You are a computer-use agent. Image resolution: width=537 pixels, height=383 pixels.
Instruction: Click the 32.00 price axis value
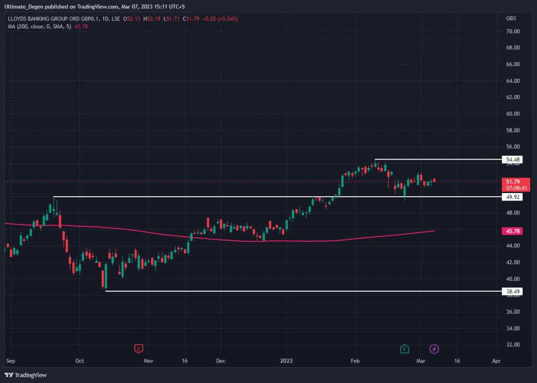pos(513,345)
